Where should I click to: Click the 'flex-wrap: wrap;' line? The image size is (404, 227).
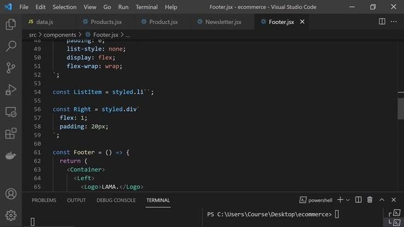tap(94, 66)
